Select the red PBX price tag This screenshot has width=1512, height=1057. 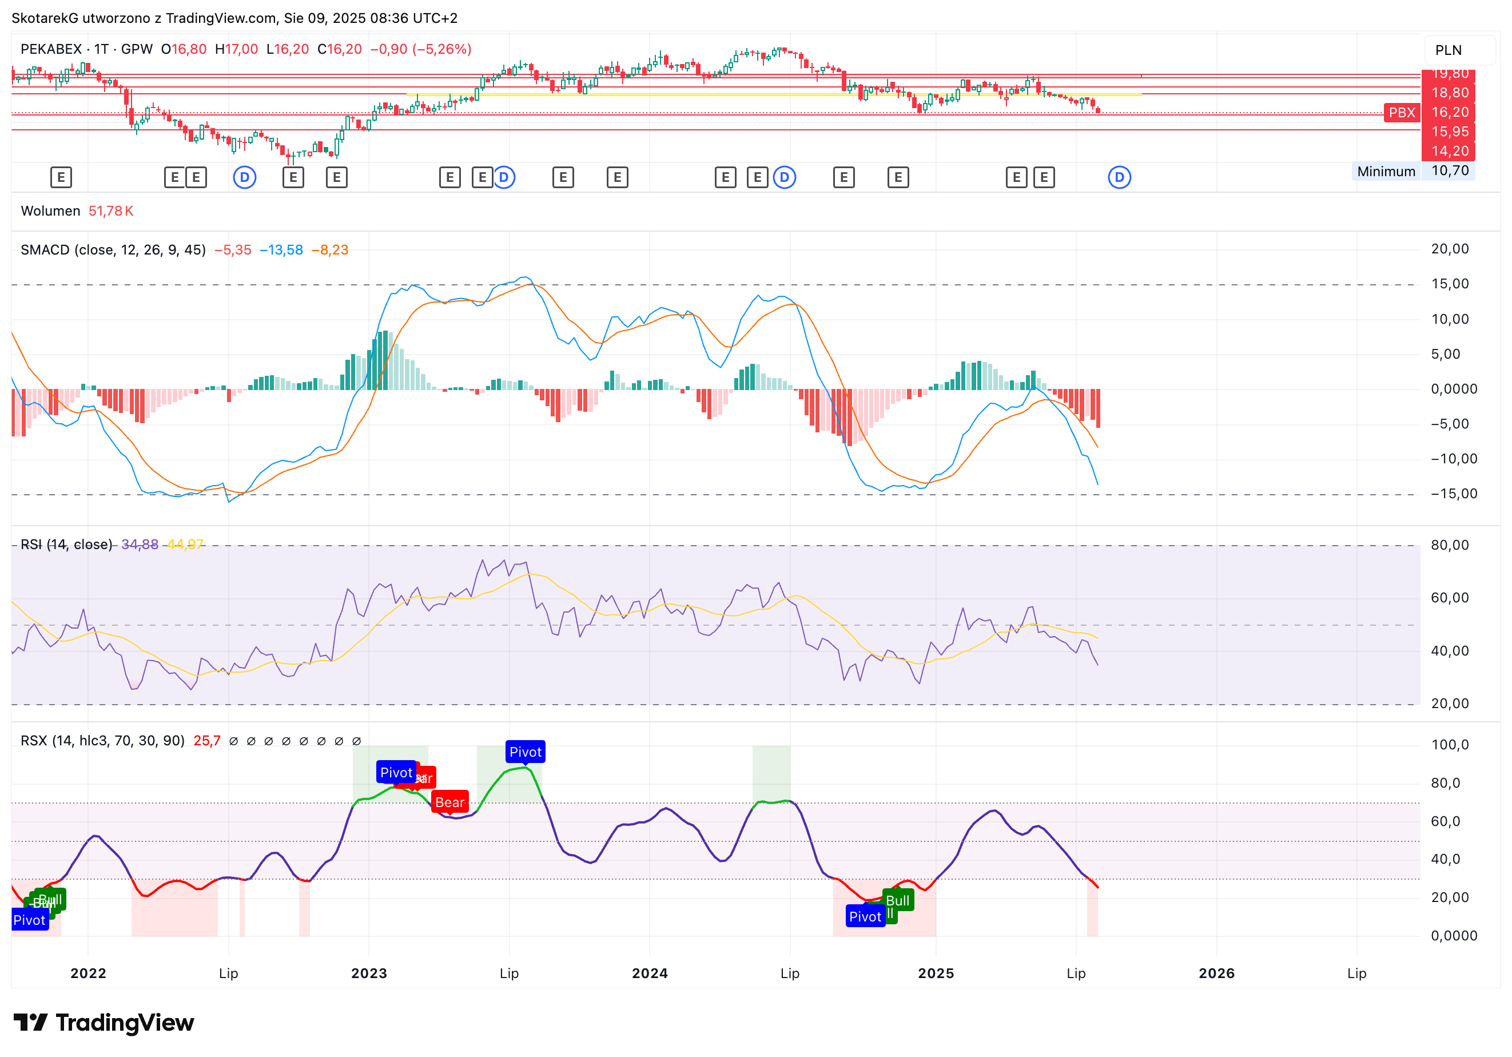[1402, 113]
